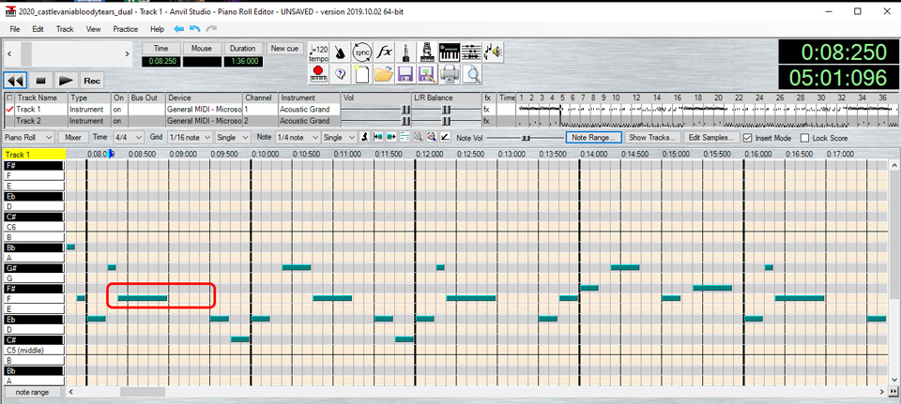Open the 1/16 note grid dropdown
901x404 pixels.
pyautogui.click(x=191, y=138)
